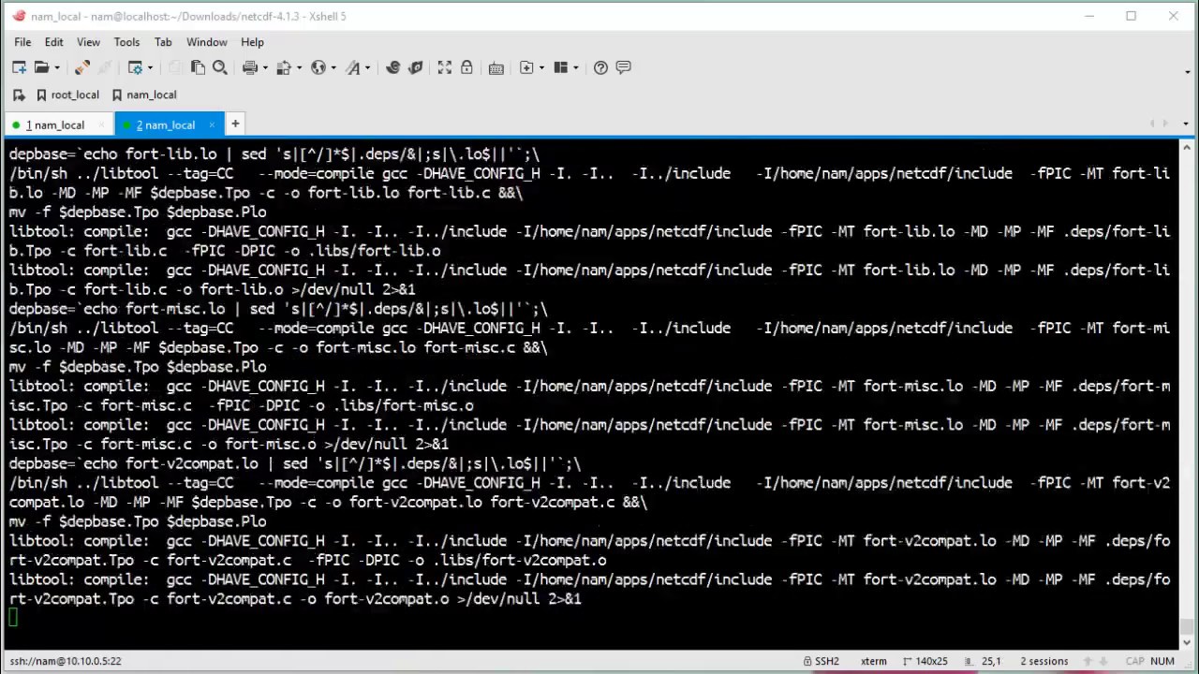Click the SSH2 status bar indicator
Viewport: 1199px width, 674px height.
820,661
